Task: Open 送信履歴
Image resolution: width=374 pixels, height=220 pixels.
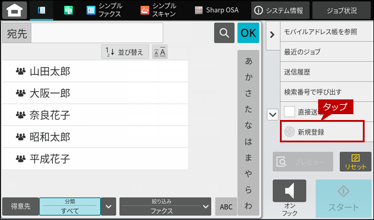Action: [x=326, y=72]
